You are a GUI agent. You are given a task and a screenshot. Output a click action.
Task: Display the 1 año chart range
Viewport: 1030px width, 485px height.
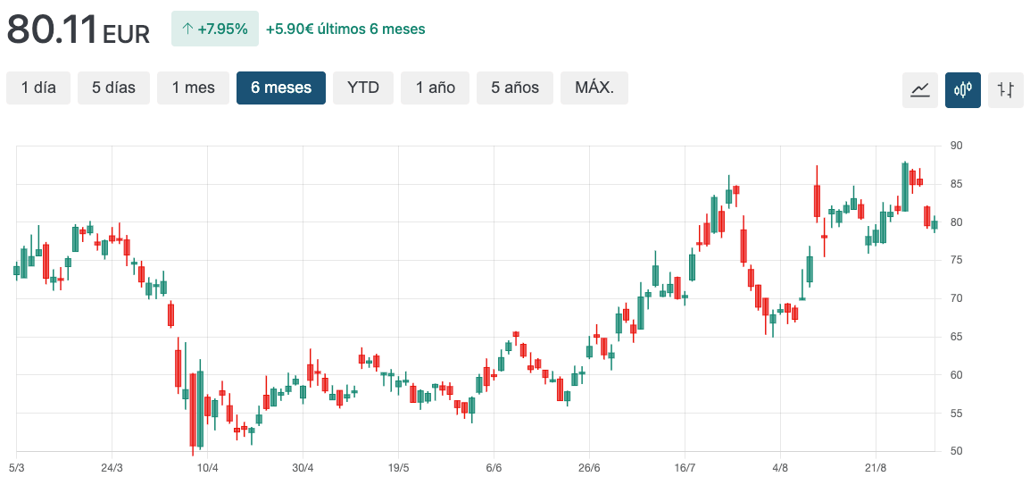tap(435, 88)
